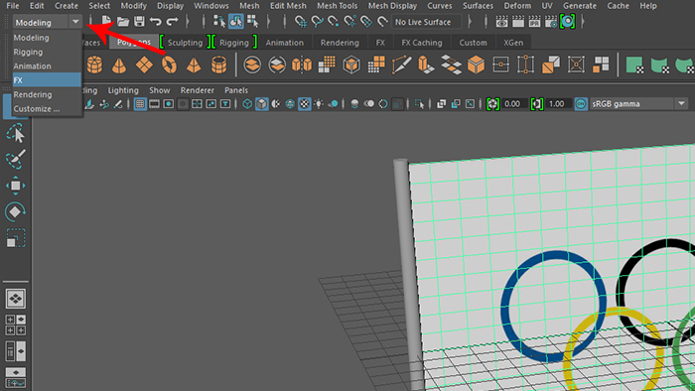Switch to the Rigging shelf tab
This screenshot has height=391, width=695.
[234, 43]
